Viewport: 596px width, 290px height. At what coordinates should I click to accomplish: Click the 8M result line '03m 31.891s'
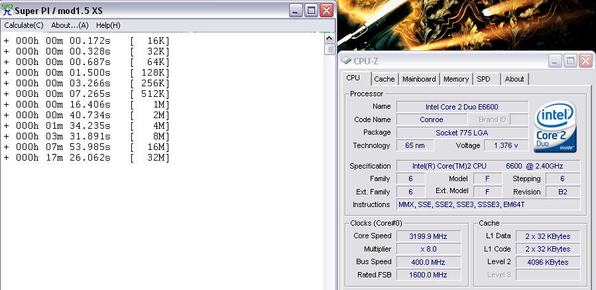pyautogui.click(x=87, y=136)
